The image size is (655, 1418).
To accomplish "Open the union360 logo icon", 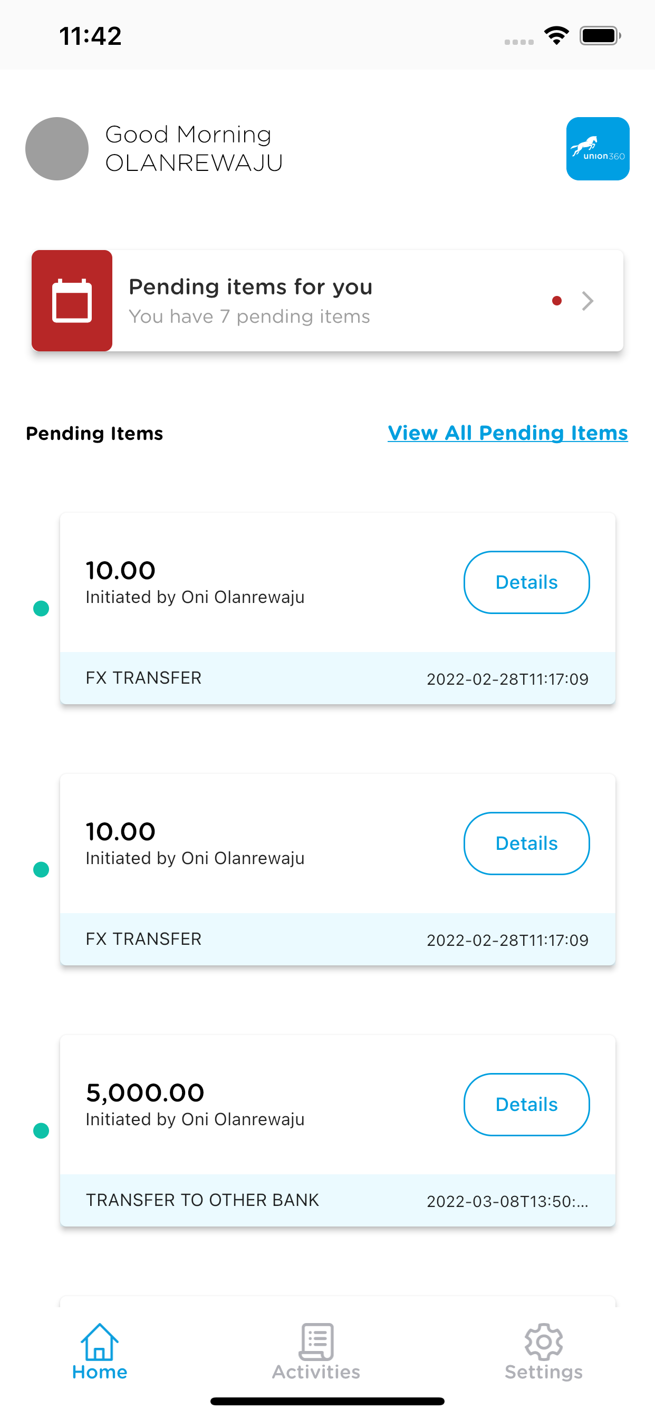I will 597,149.
